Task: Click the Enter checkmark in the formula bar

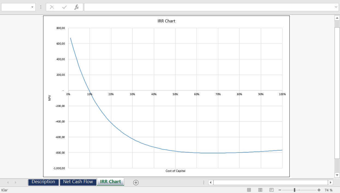Action: [x=64, y=7]
